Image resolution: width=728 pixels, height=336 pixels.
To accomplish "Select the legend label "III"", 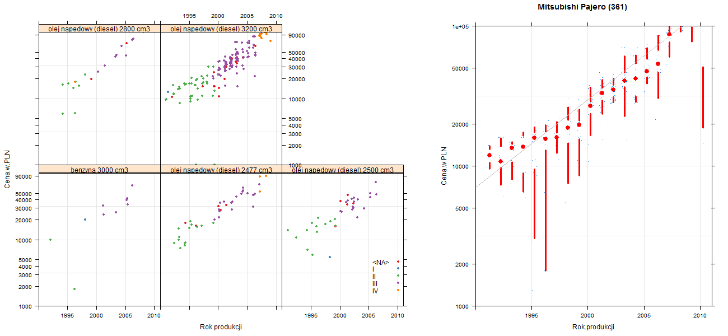I will 375,283.
